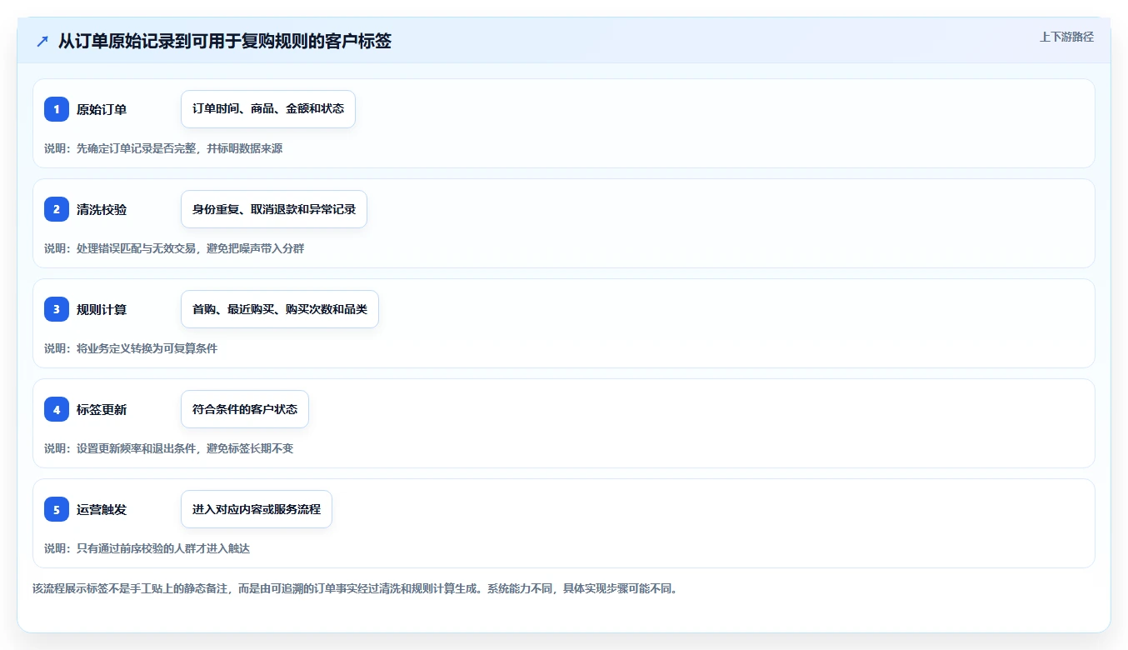Screen dimensions: 1128x650
Task: Click the 清洗校验 step name
Action: coord(102,209)
